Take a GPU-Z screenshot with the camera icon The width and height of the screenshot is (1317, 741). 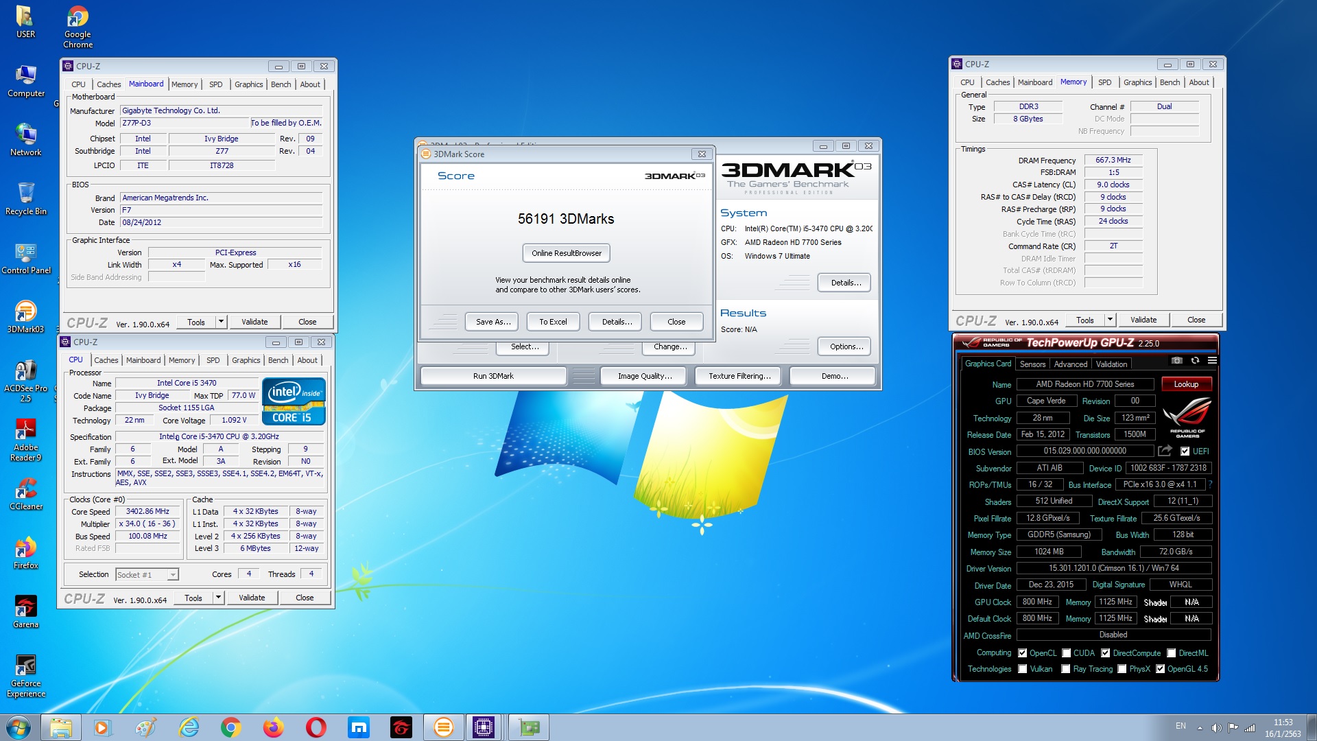(x=1177, y=361)
